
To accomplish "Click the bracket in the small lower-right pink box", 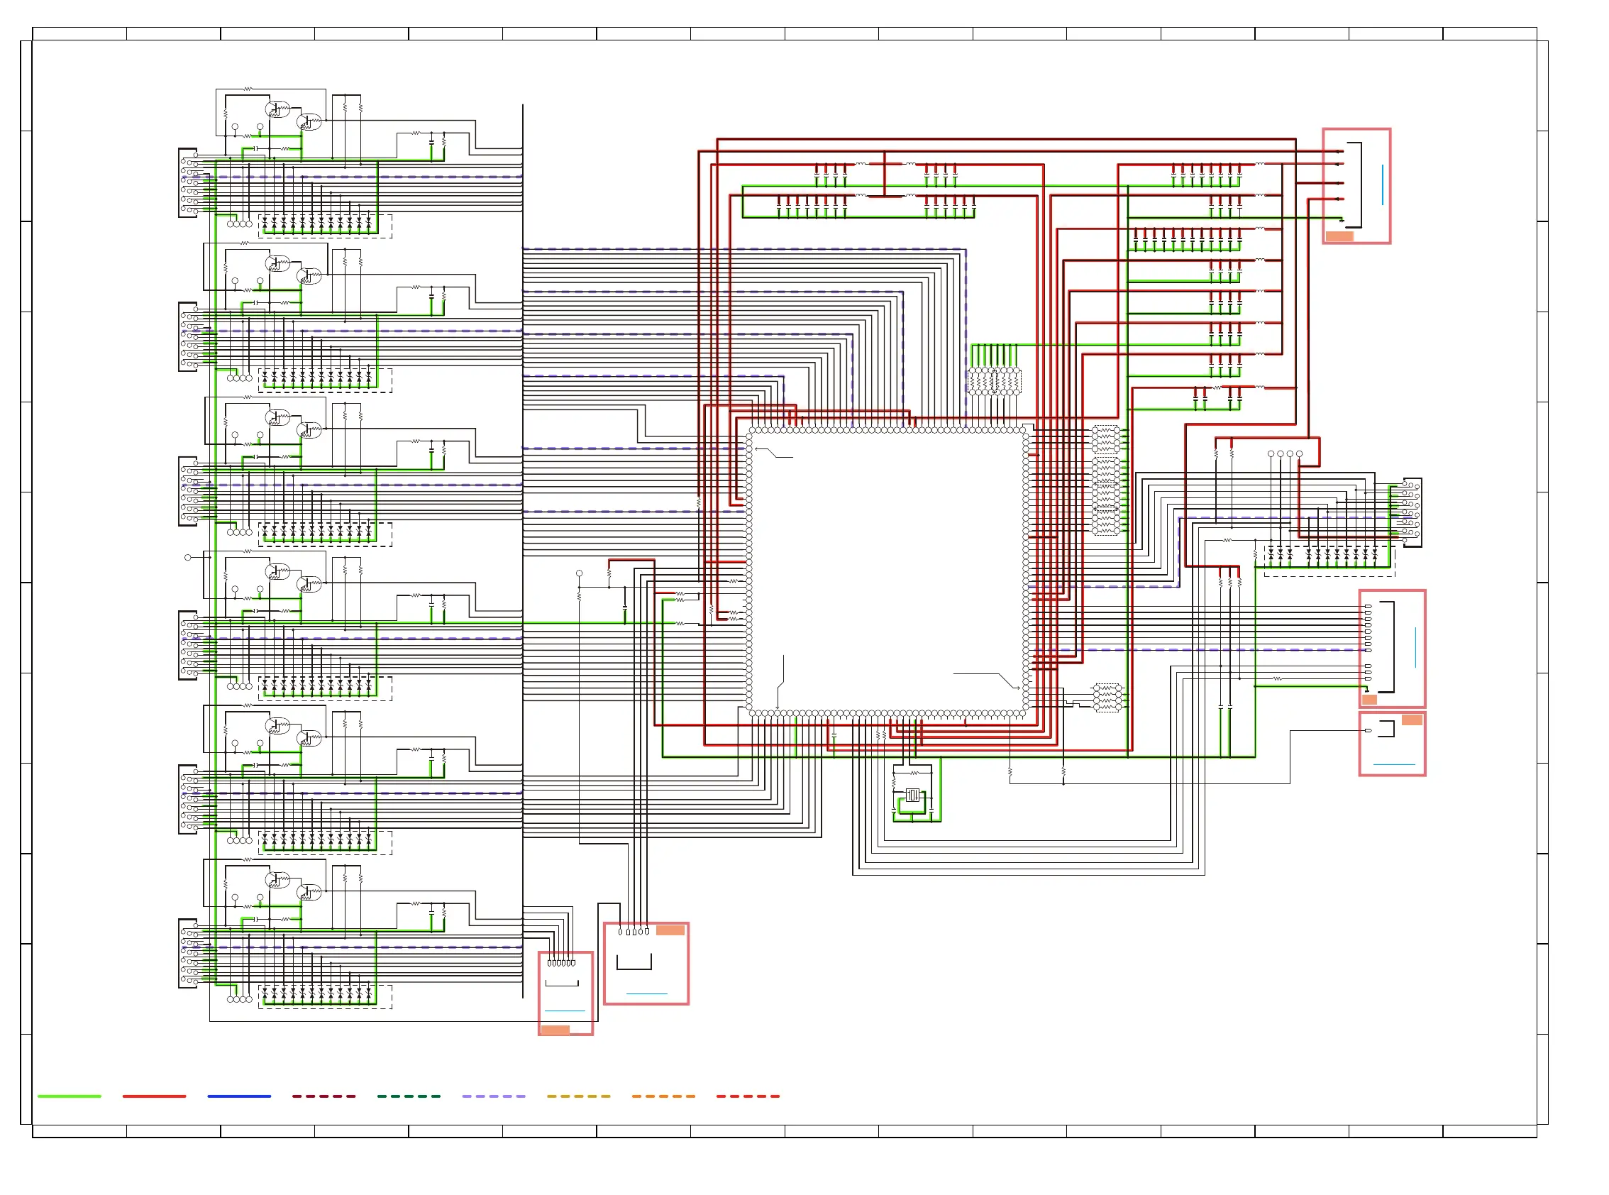I will (1386, 729).
